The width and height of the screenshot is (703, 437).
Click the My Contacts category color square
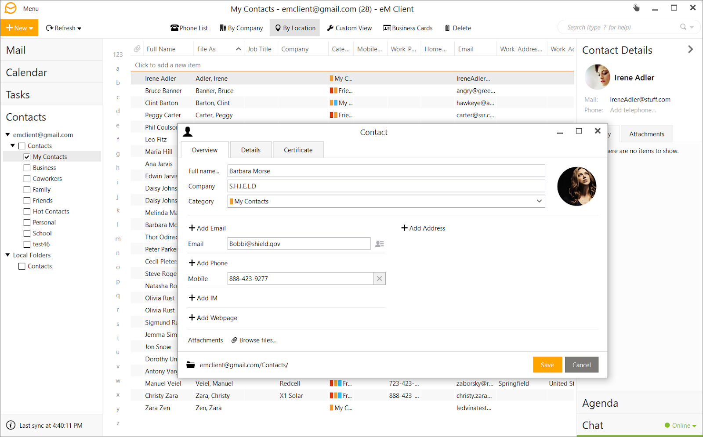(x=232, y=201)
